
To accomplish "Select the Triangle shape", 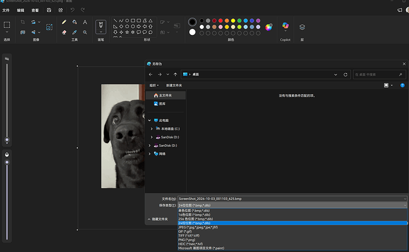I will coord(151,21).
